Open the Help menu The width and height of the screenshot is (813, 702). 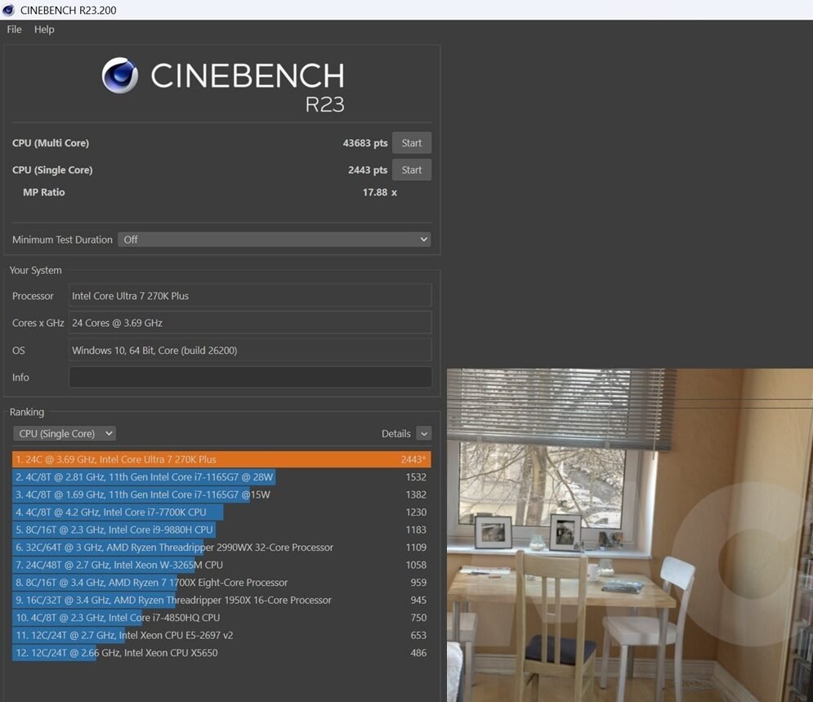[x=44, y=29]
